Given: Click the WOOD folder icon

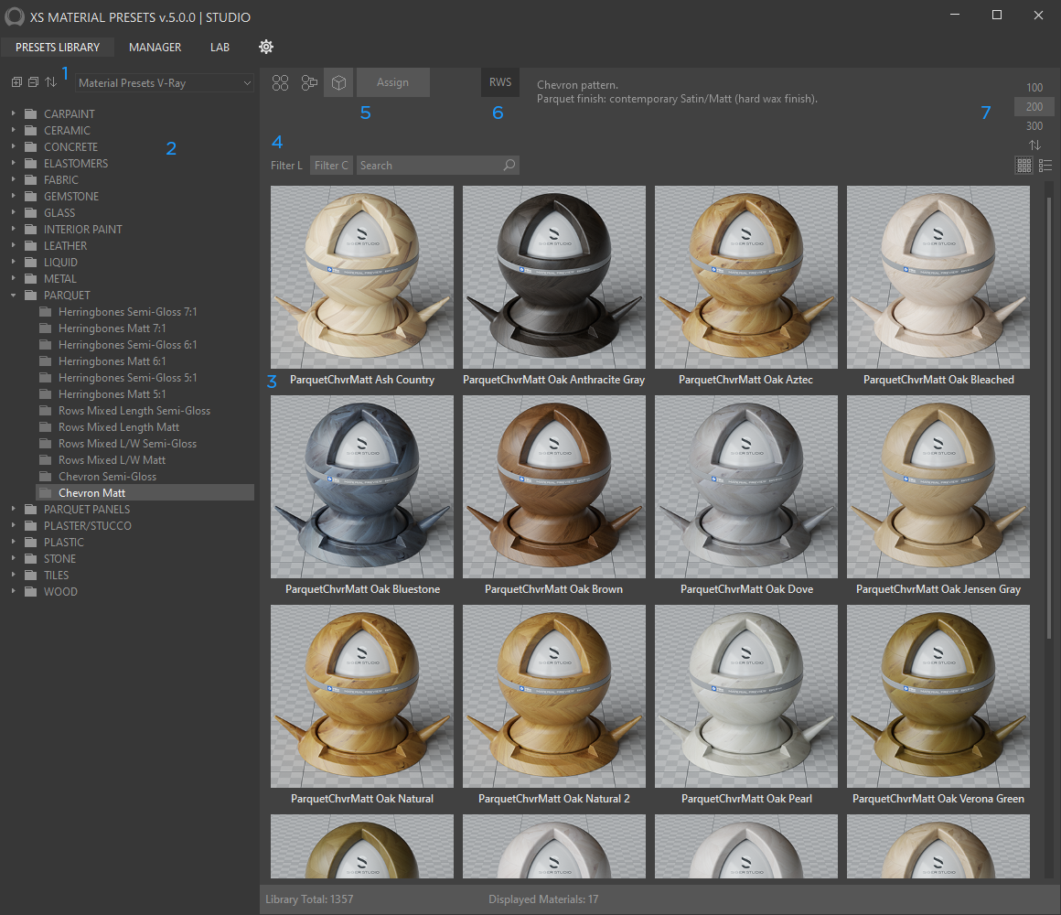Looking at the screenshot, I should (30, 591).
